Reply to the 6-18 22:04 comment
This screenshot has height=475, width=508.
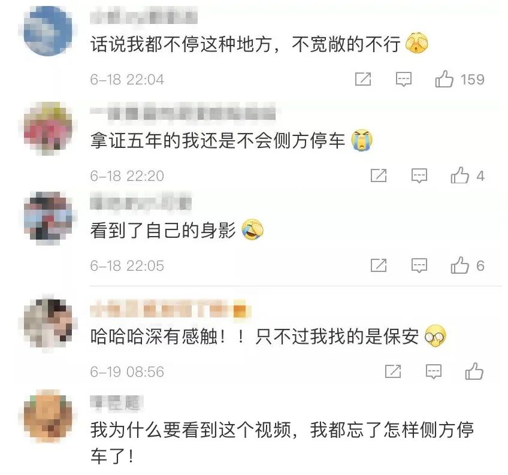coord(404,79)
